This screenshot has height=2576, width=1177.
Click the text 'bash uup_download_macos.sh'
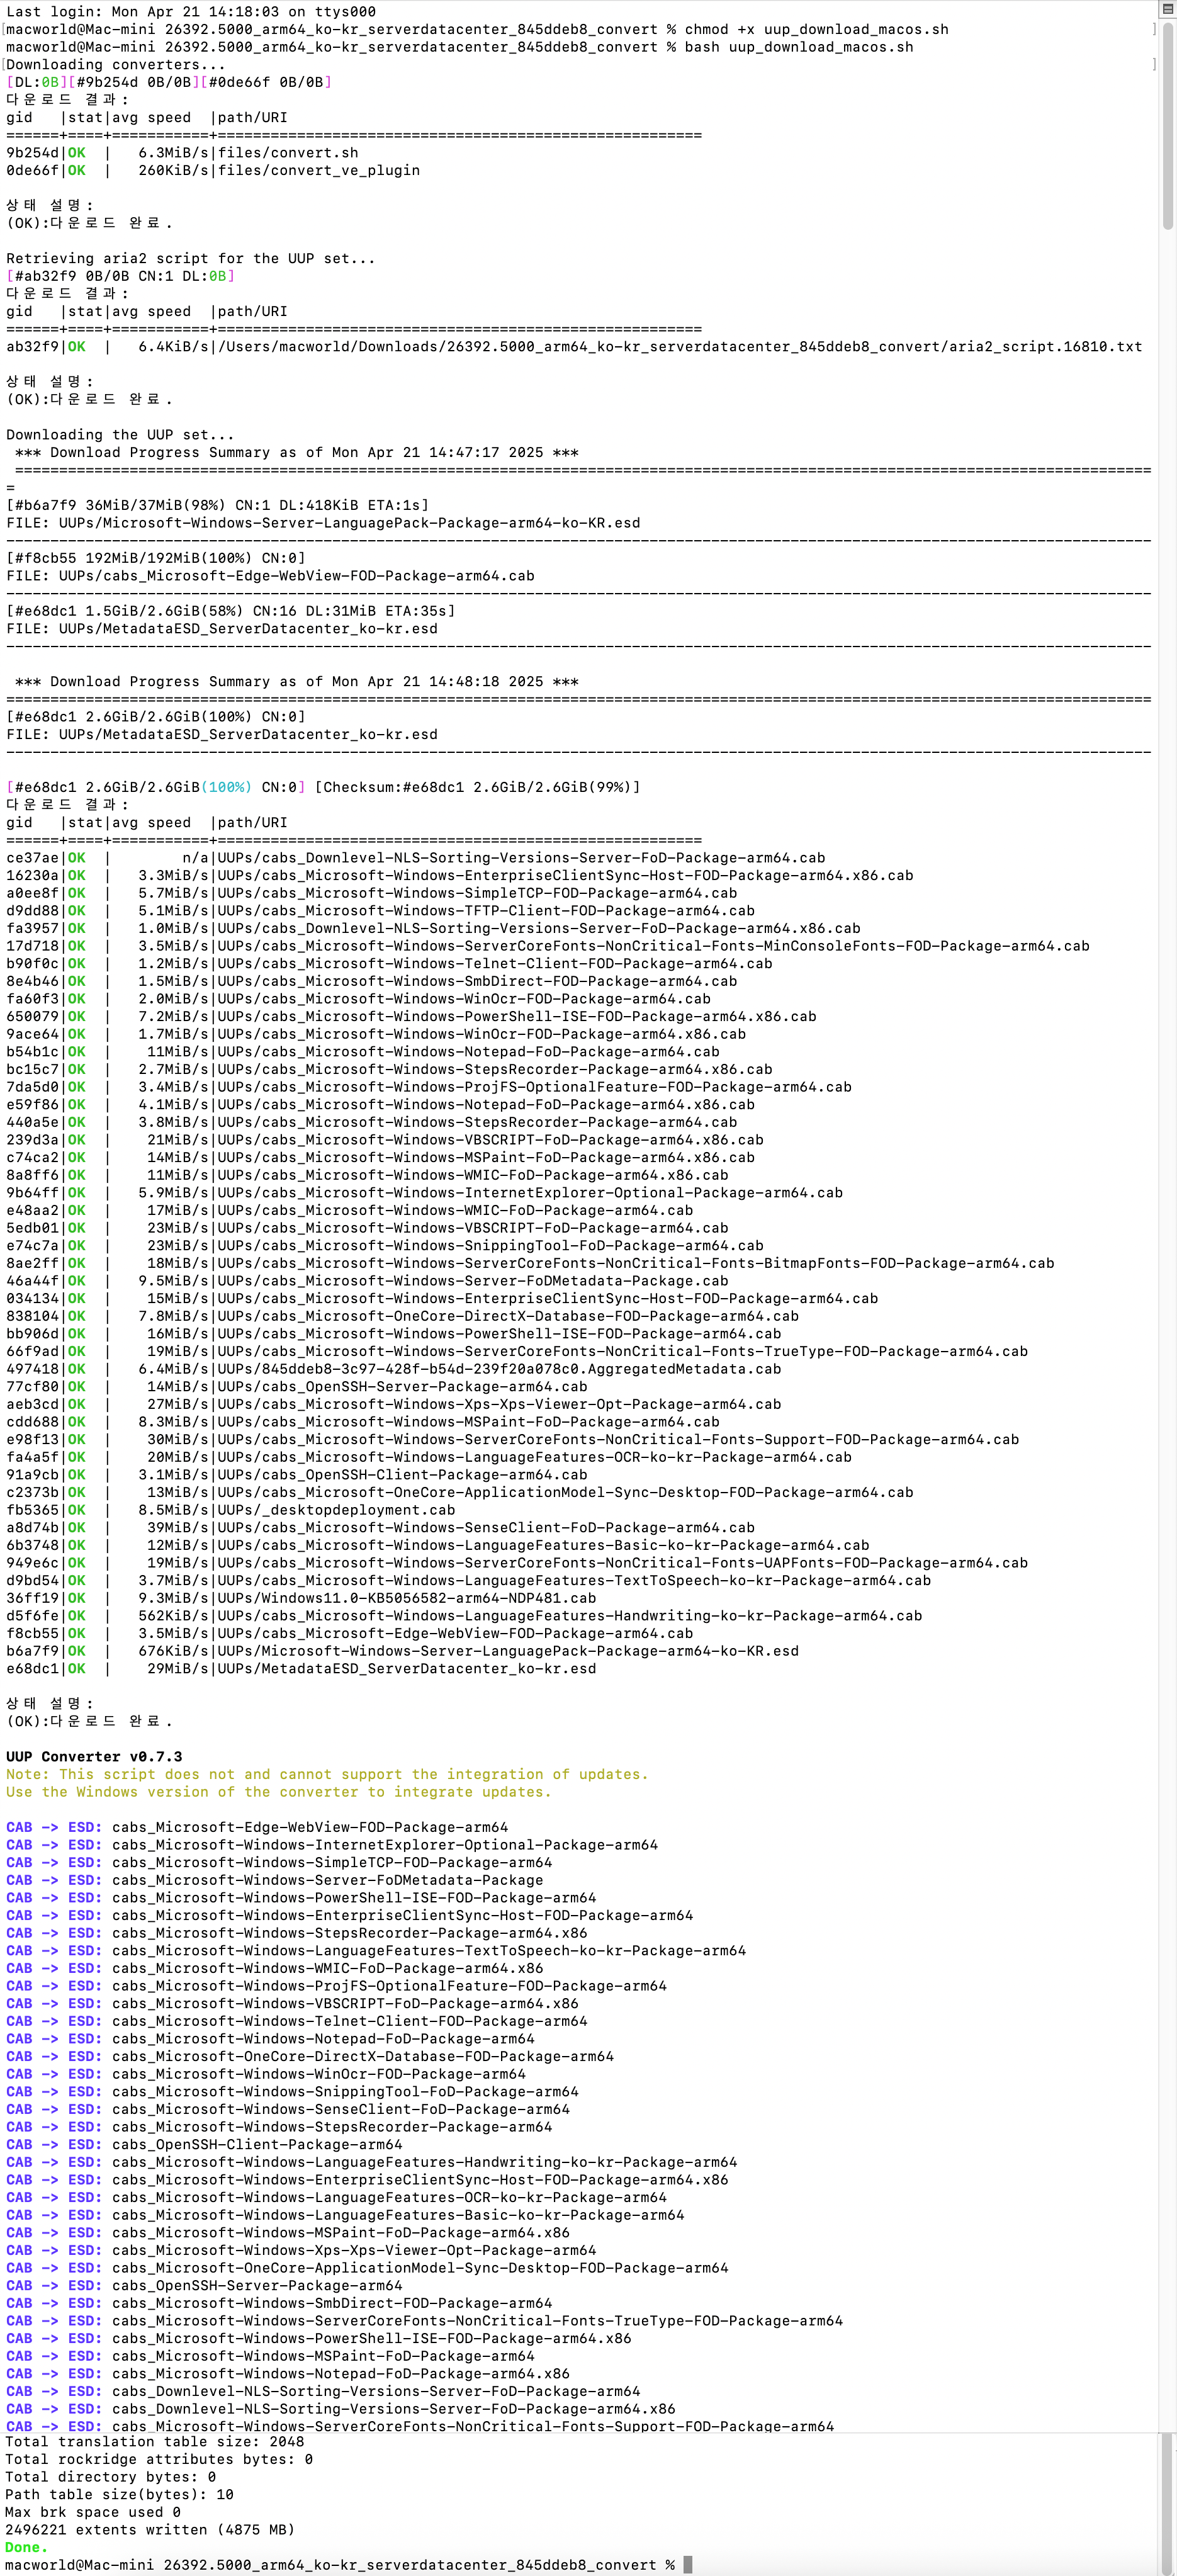click(x=798, y=47)
